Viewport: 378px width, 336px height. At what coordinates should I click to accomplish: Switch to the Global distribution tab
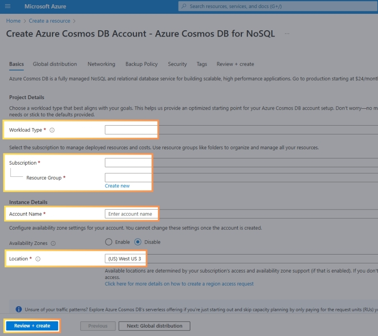(55, 64)
